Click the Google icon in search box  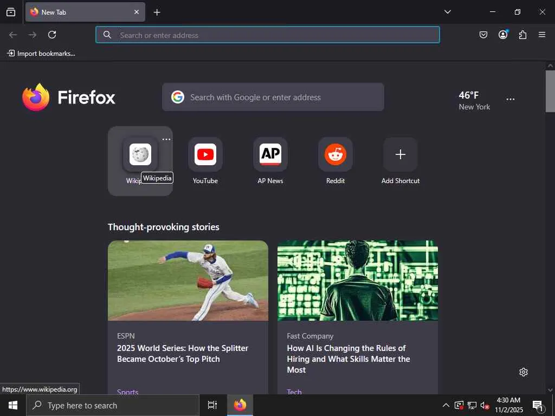(178, 97)
